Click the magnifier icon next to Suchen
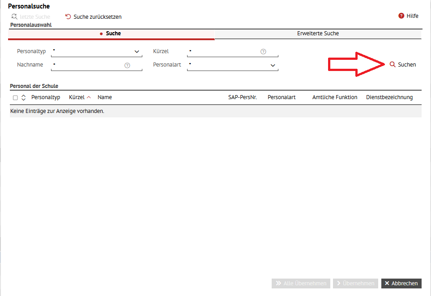 pyautogui.click(x=393, y=64)
